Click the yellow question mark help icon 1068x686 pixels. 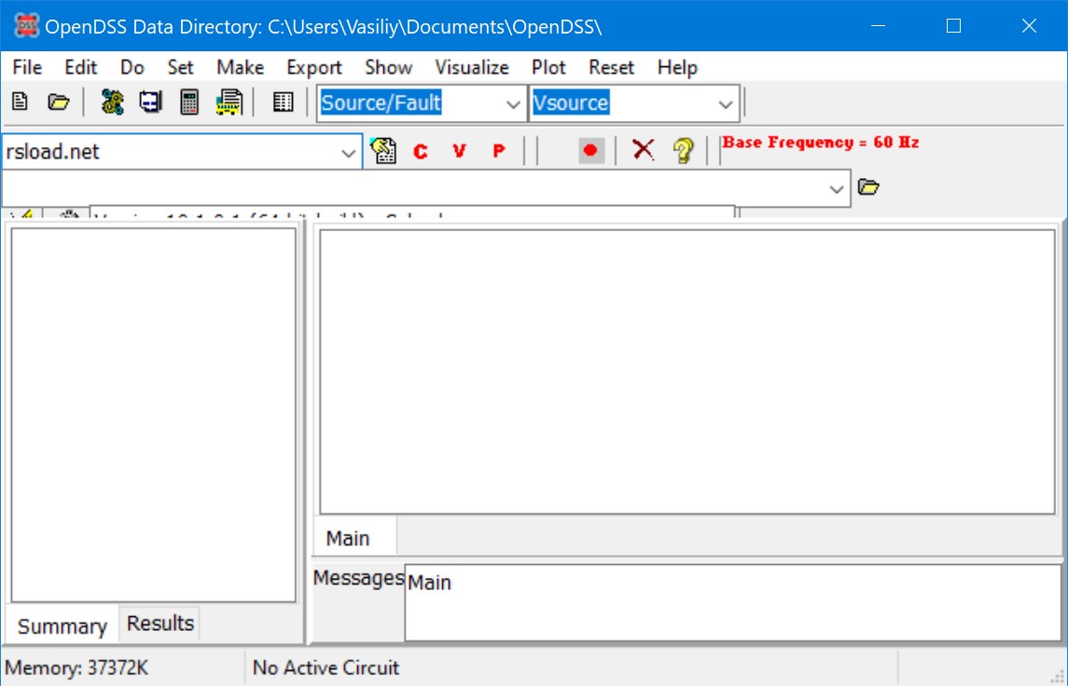(x=683, y=150)
